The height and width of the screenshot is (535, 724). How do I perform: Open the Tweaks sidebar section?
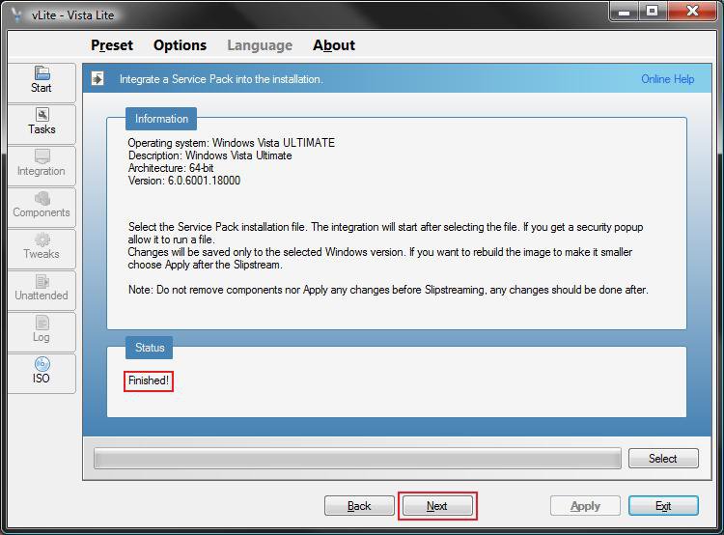click(42, 248)
